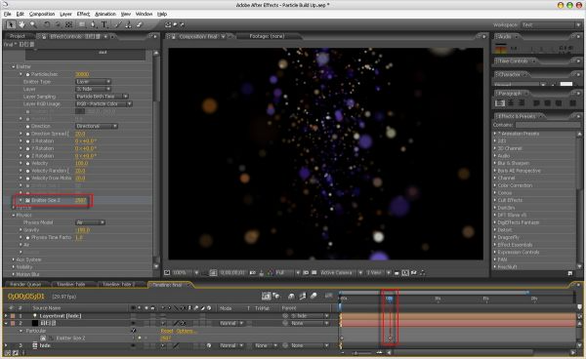Open the Graph Editor icon in timeline
This screenshot has height=359, width=586.
click(x=328, y=297)
